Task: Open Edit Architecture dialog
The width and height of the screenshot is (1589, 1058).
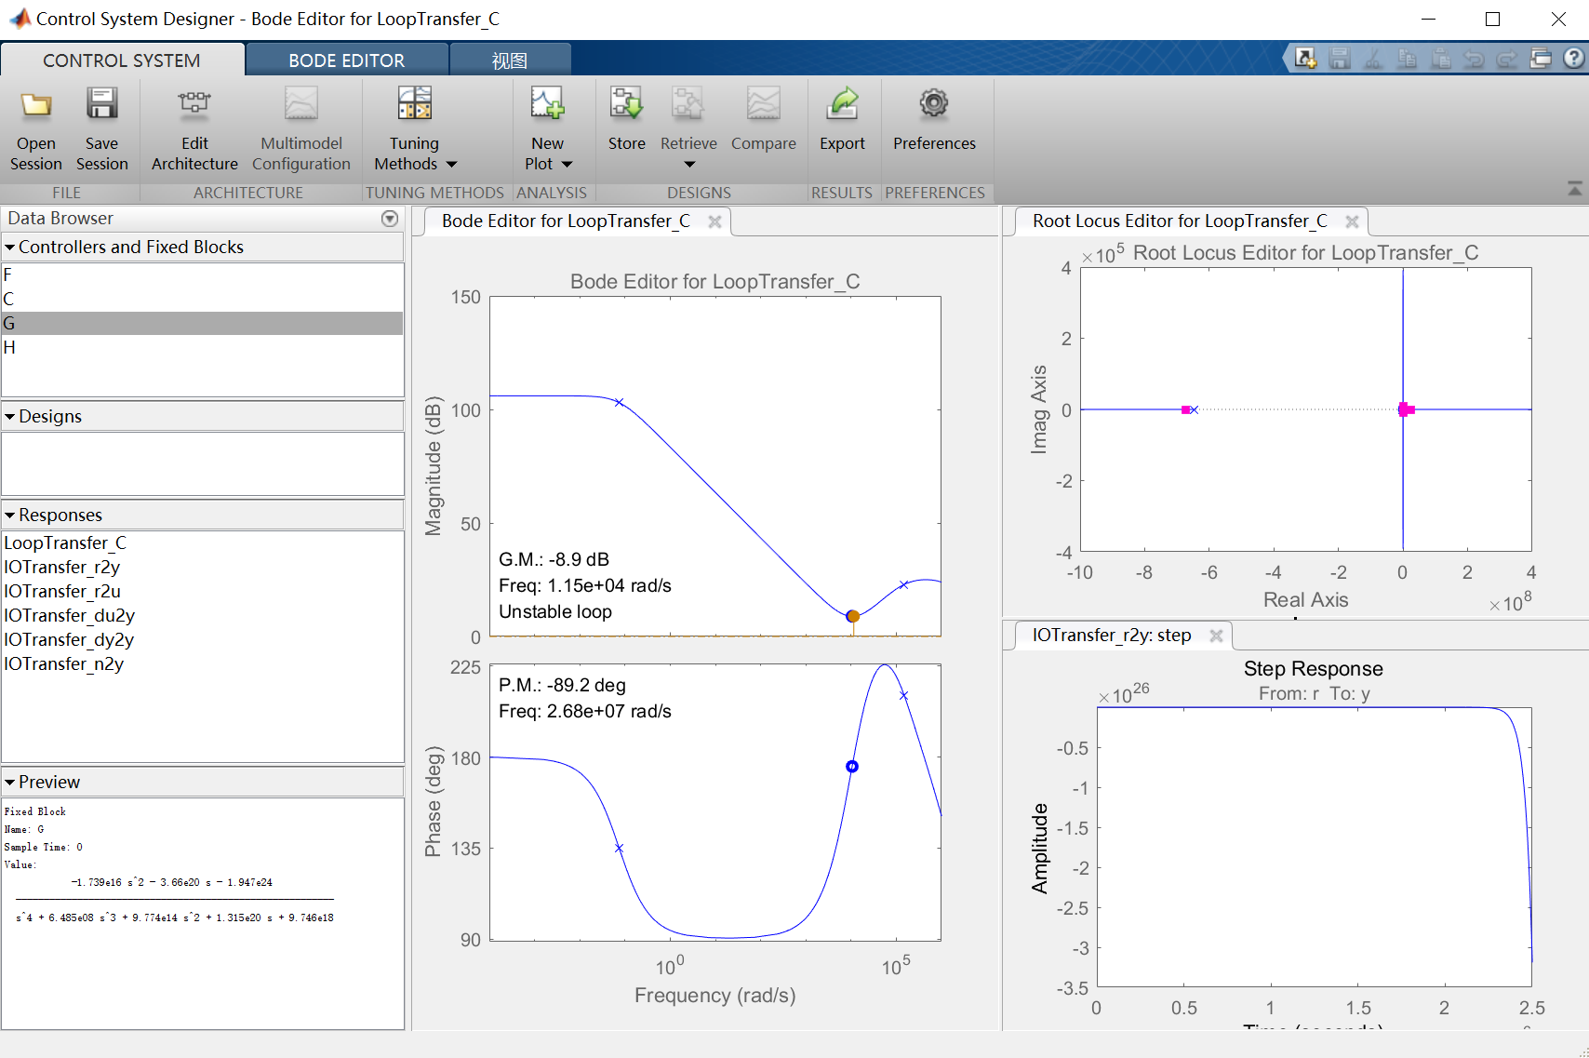Action: 194,130
